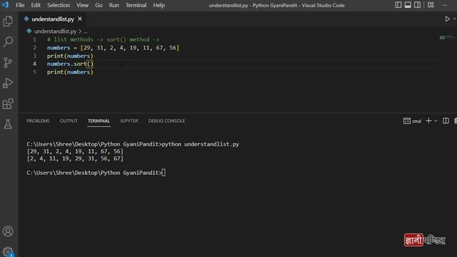The image size is (457, 257).
Task: Click 'python understandlist.py' command line in terminal
Action: 200,144
